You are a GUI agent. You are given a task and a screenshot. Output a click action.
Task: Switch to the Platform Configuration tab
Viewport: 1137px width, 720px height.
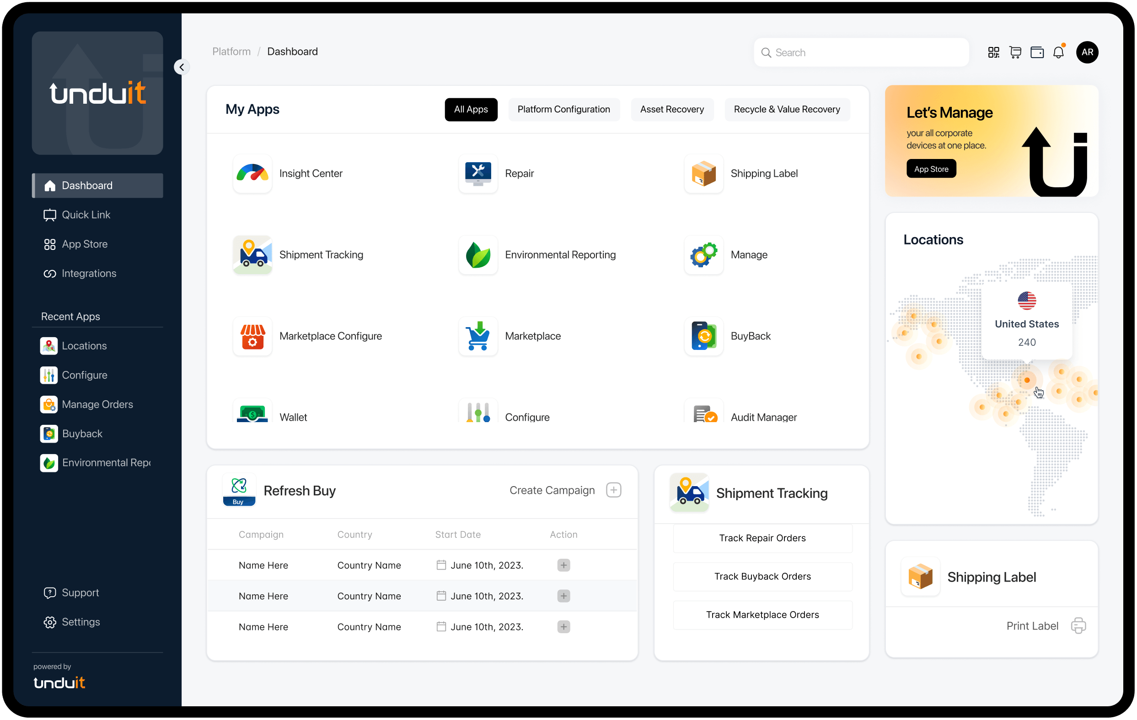564,109
